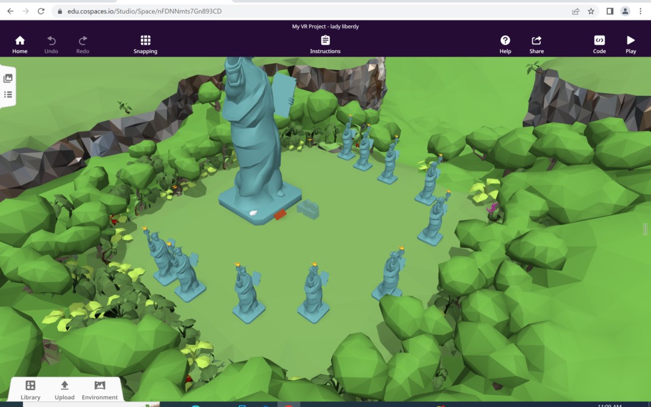Bookmark this page with the star
The width and height of the screenshot is (651, 407).
pos(591,11)
